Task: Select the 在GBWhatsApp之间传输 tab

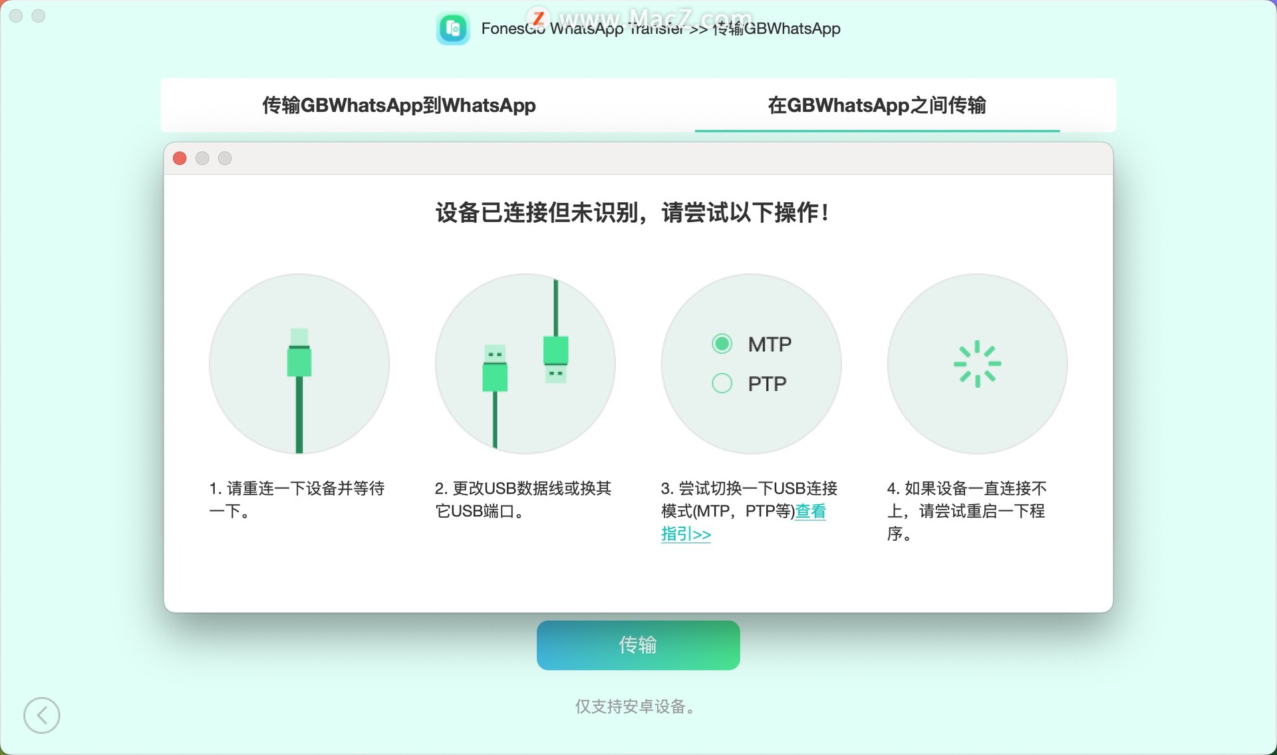Action: (877, 105)
